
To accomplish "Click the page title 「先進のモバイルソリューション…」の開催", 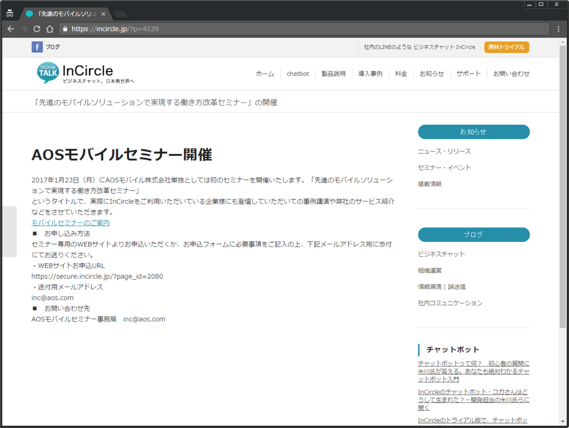I will (x=155, y=103).
